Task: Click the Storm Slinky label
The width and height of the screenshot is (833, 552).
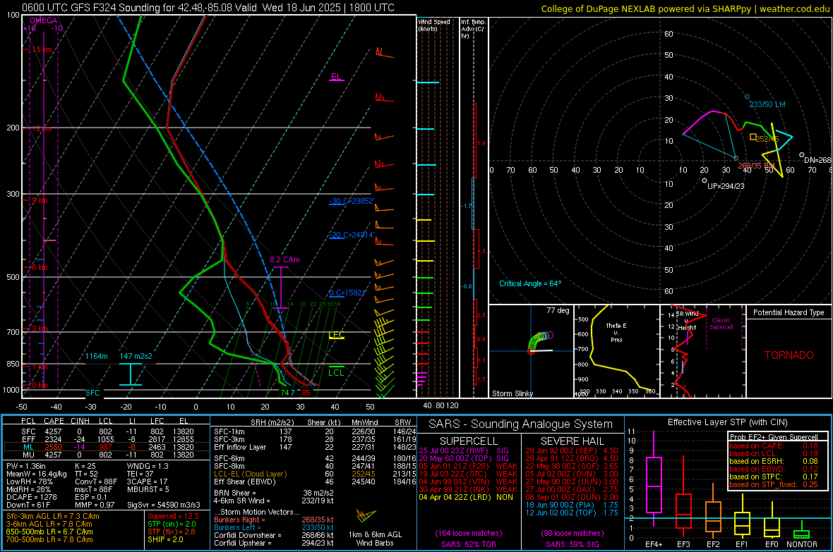Action: click(513, 393)
